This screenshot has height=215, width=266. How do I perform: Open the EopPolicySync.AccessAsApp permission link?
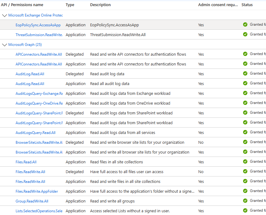tap(38, 25)
